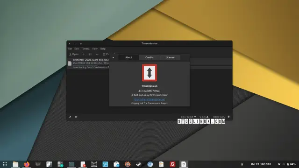Open the terminal icon in taskbar
Image resolution: width=299 pixels, height=168 pixels.
[71, 164]
